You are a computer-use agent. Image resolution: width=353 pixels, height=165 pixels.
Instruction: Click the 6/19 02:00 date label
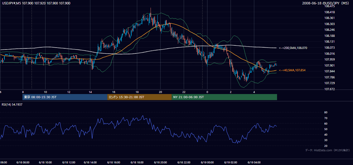(231, 162)
